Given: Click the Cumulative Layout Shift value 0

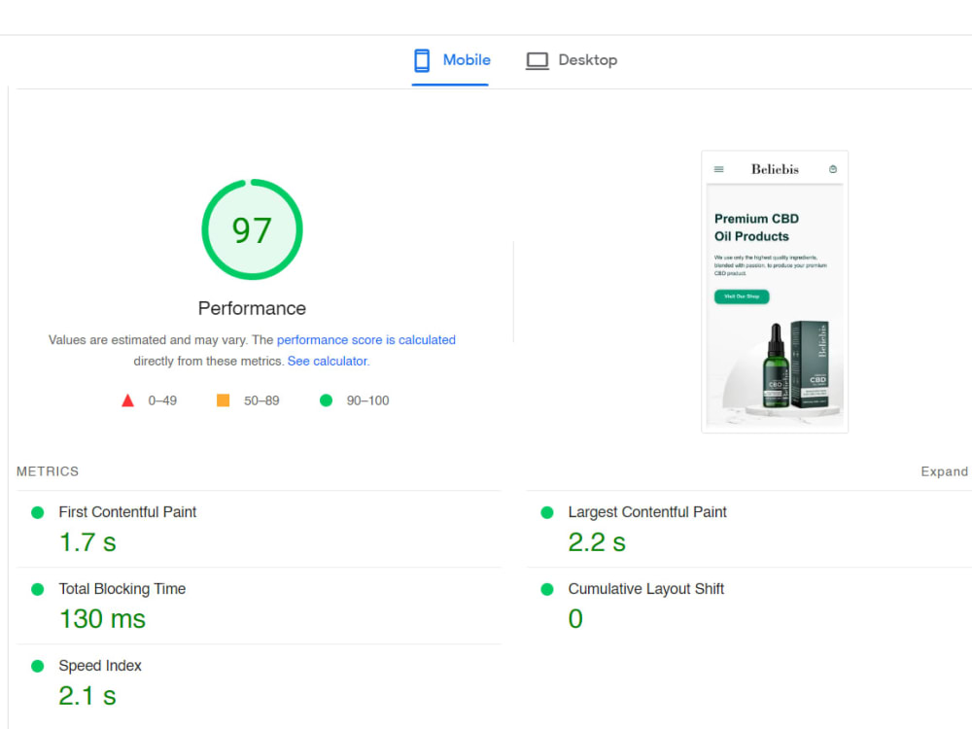Looking at the screenshot, I should (575, 619).
